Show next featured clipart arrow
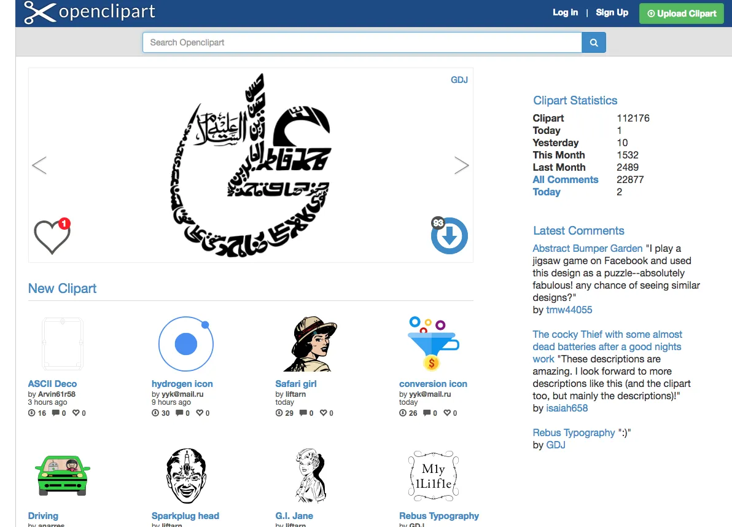This screenshot has width=732, height=527. 461,165
